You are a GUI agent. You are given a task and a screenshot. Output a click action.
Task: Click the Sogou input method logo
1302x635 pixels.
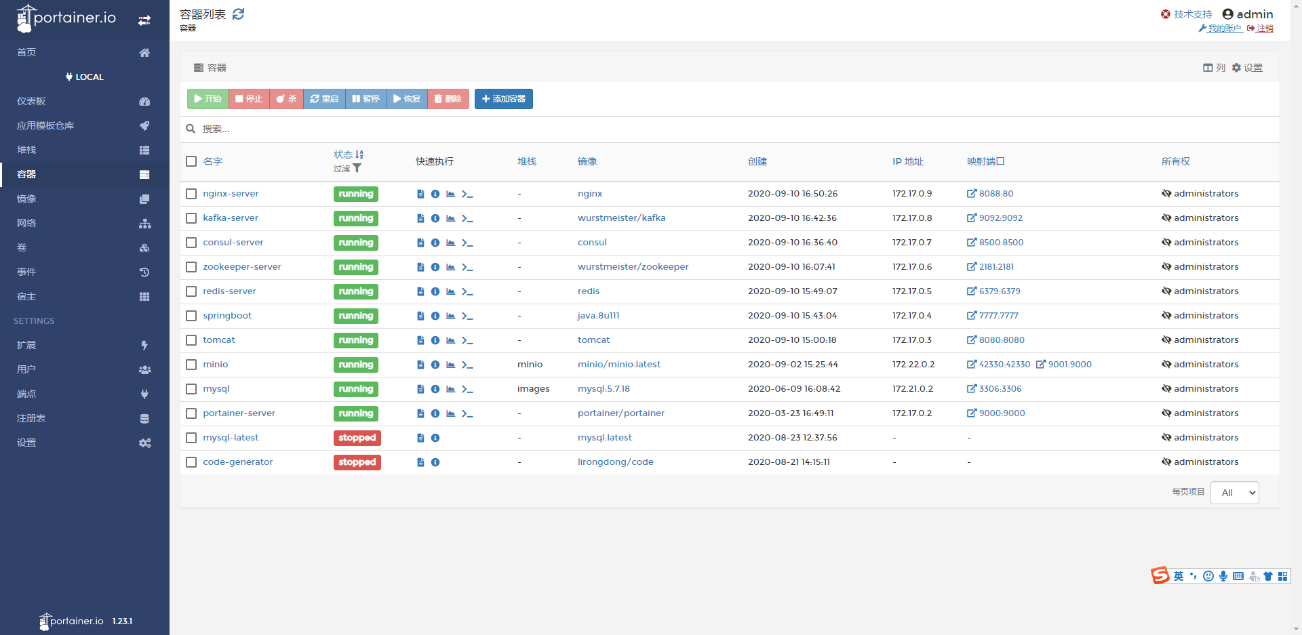point(1160,575)
